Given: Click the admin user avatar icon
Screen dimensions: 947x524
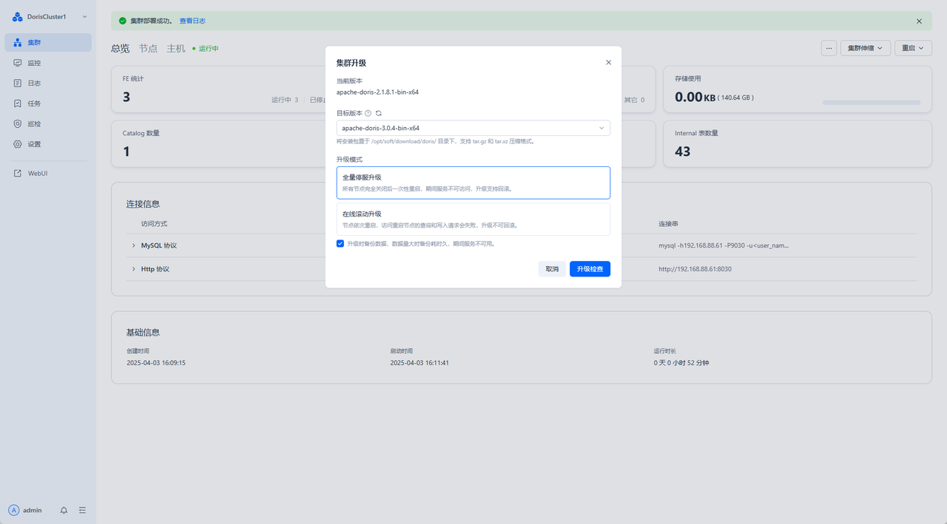Looking at the screenshot, I should 13,510.
